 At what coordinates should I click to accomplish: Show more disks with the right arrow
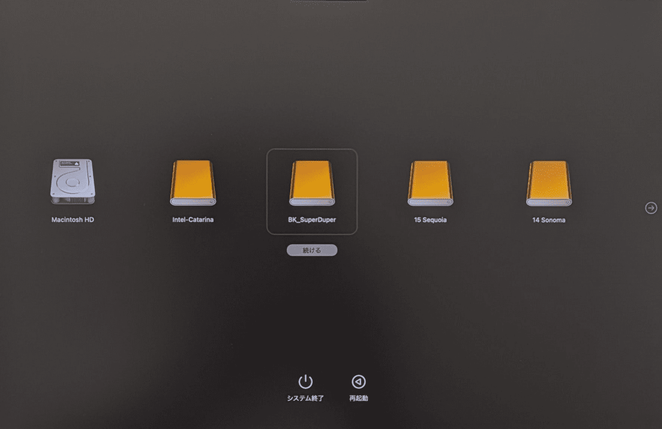(x=651, y=208)
